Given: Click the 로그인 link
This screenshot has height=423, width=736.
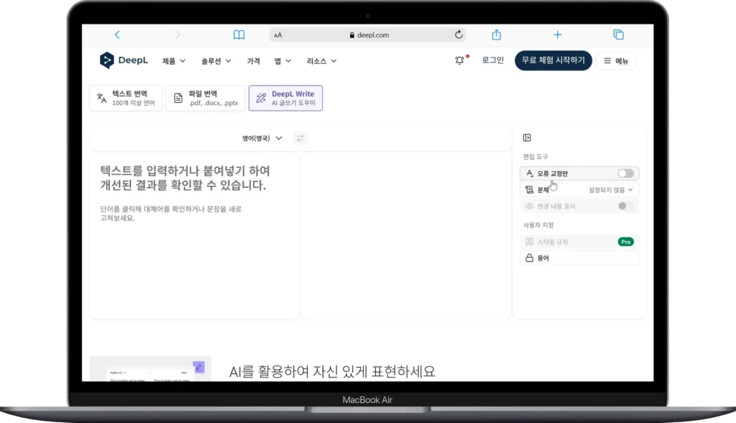Looking at the screenshot, I should coord(493,60).
